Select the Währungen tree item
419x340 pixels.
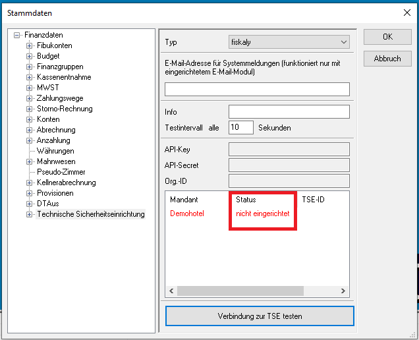pos(55,151)
